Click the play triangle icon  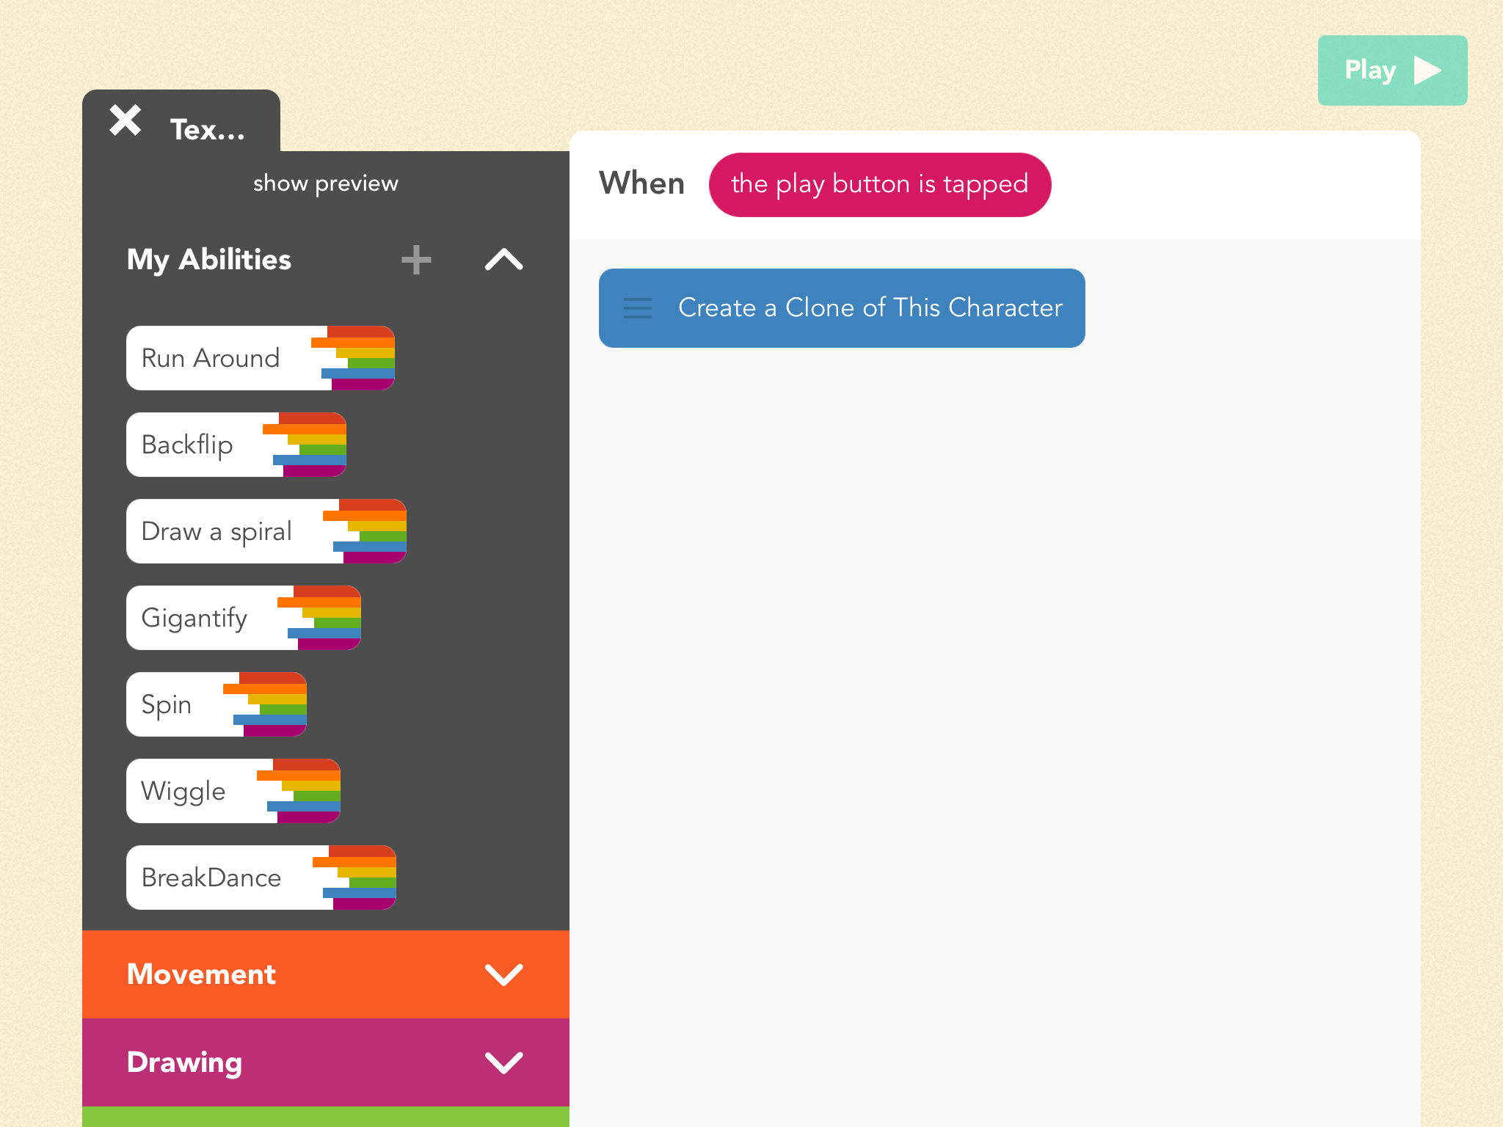tap(1427, 70)
